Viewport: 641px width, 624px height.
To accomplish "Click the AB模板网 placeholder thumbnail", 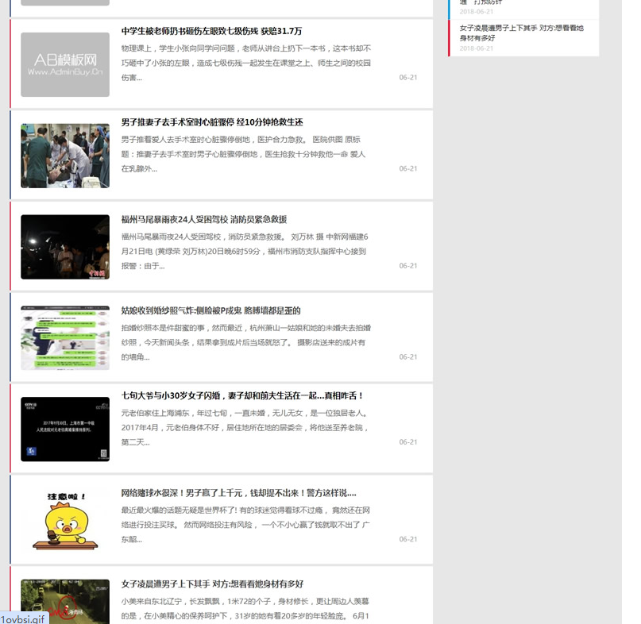I will click(x=65, y=64).
